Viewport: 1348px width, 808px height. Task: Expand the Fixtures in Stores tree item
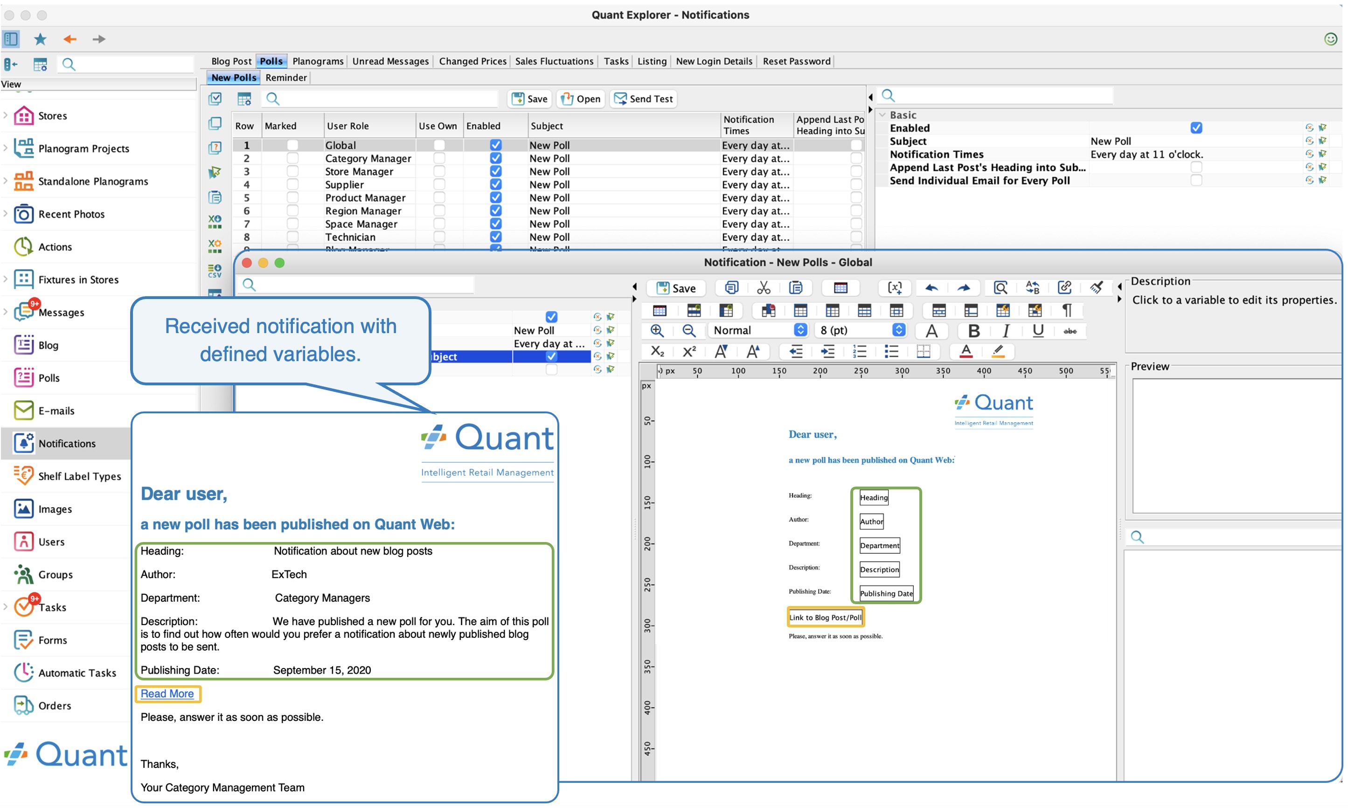pos(6,279)
